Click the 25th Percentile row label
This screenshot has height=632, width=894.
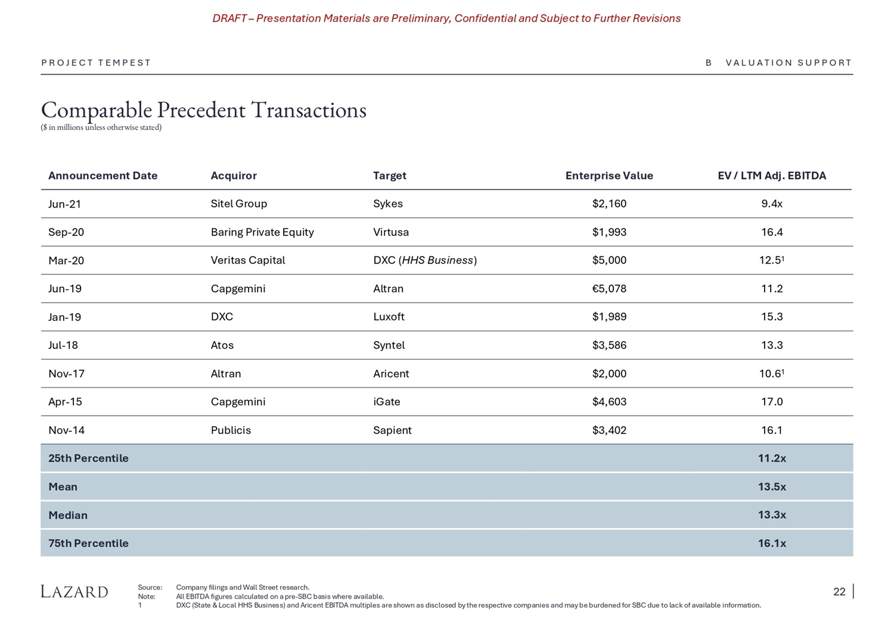point(88,458)
